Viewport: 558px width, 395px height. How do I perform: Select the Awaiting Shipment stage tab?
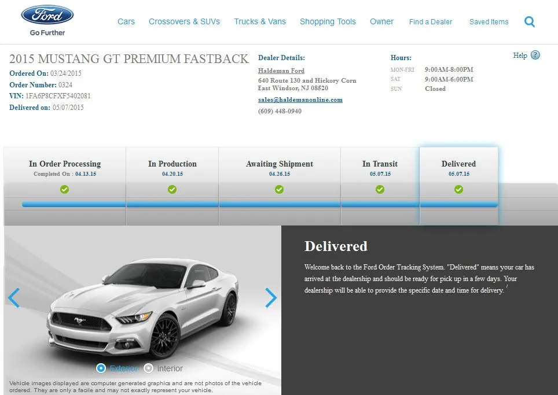point(280,186)
